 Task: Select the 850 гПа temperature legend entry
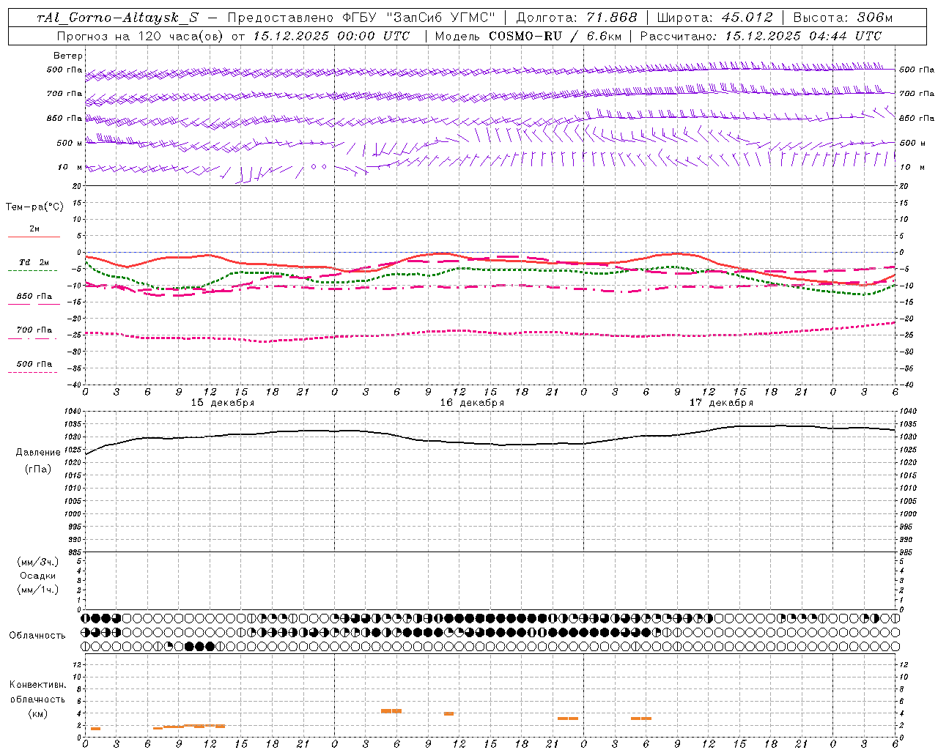tap(34, 296)
